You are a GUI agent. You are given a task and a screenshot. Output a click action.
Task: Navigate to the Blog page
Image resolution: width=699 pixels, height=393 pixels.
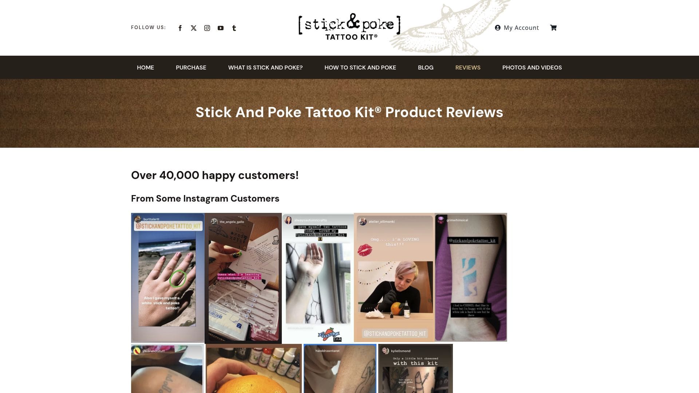tap(426, 67)
